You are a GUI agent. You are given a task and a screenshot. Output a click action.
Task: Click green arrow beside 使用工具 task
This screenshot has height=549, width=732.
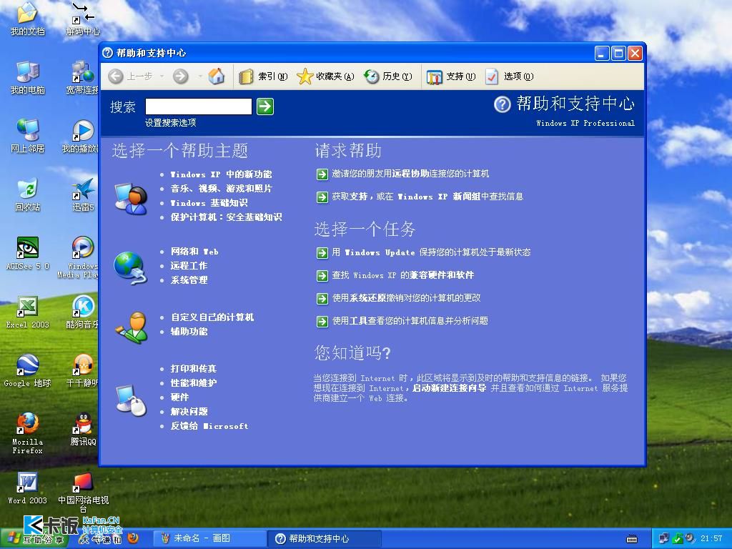coord(322,321)
